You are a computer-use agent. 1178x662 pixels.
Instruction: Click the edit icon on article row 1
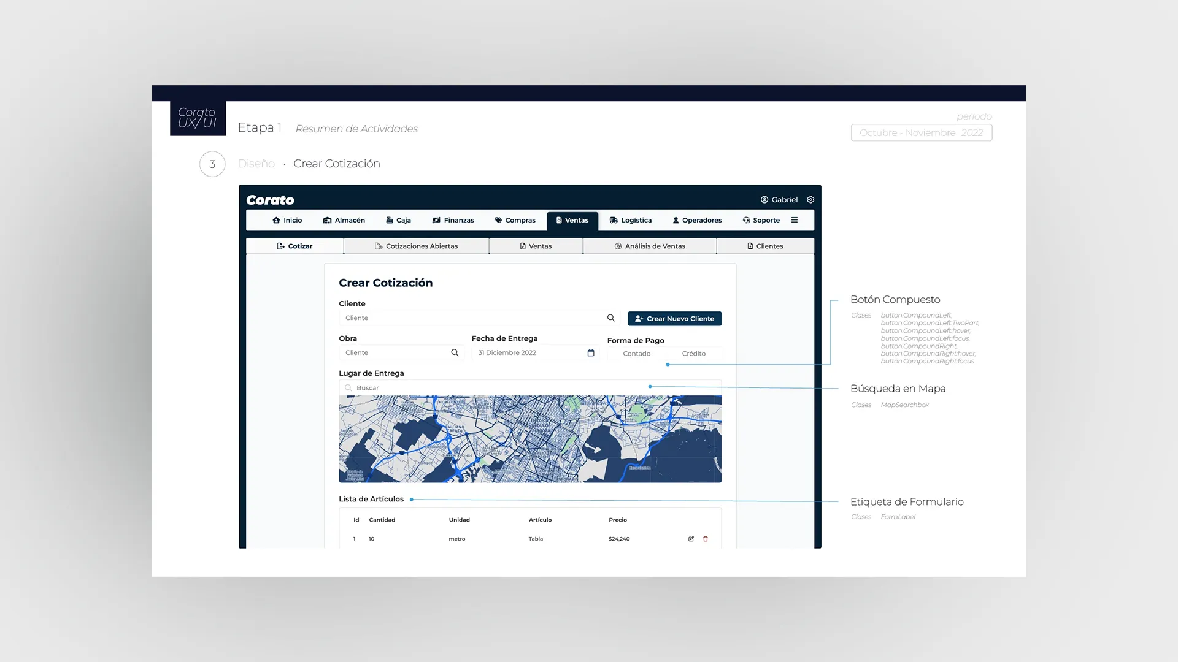[x=691, y=539]
